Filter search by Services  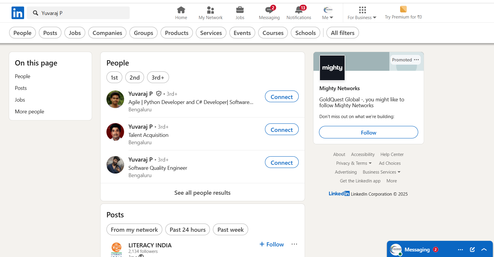coord(211,33)
